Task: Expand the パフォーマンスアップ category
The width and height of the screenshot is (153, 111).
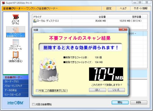Action: 16,86
